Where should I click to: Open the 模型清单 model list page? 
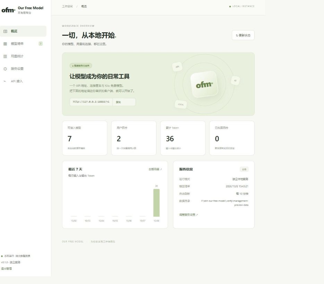[x=23, y=44]
